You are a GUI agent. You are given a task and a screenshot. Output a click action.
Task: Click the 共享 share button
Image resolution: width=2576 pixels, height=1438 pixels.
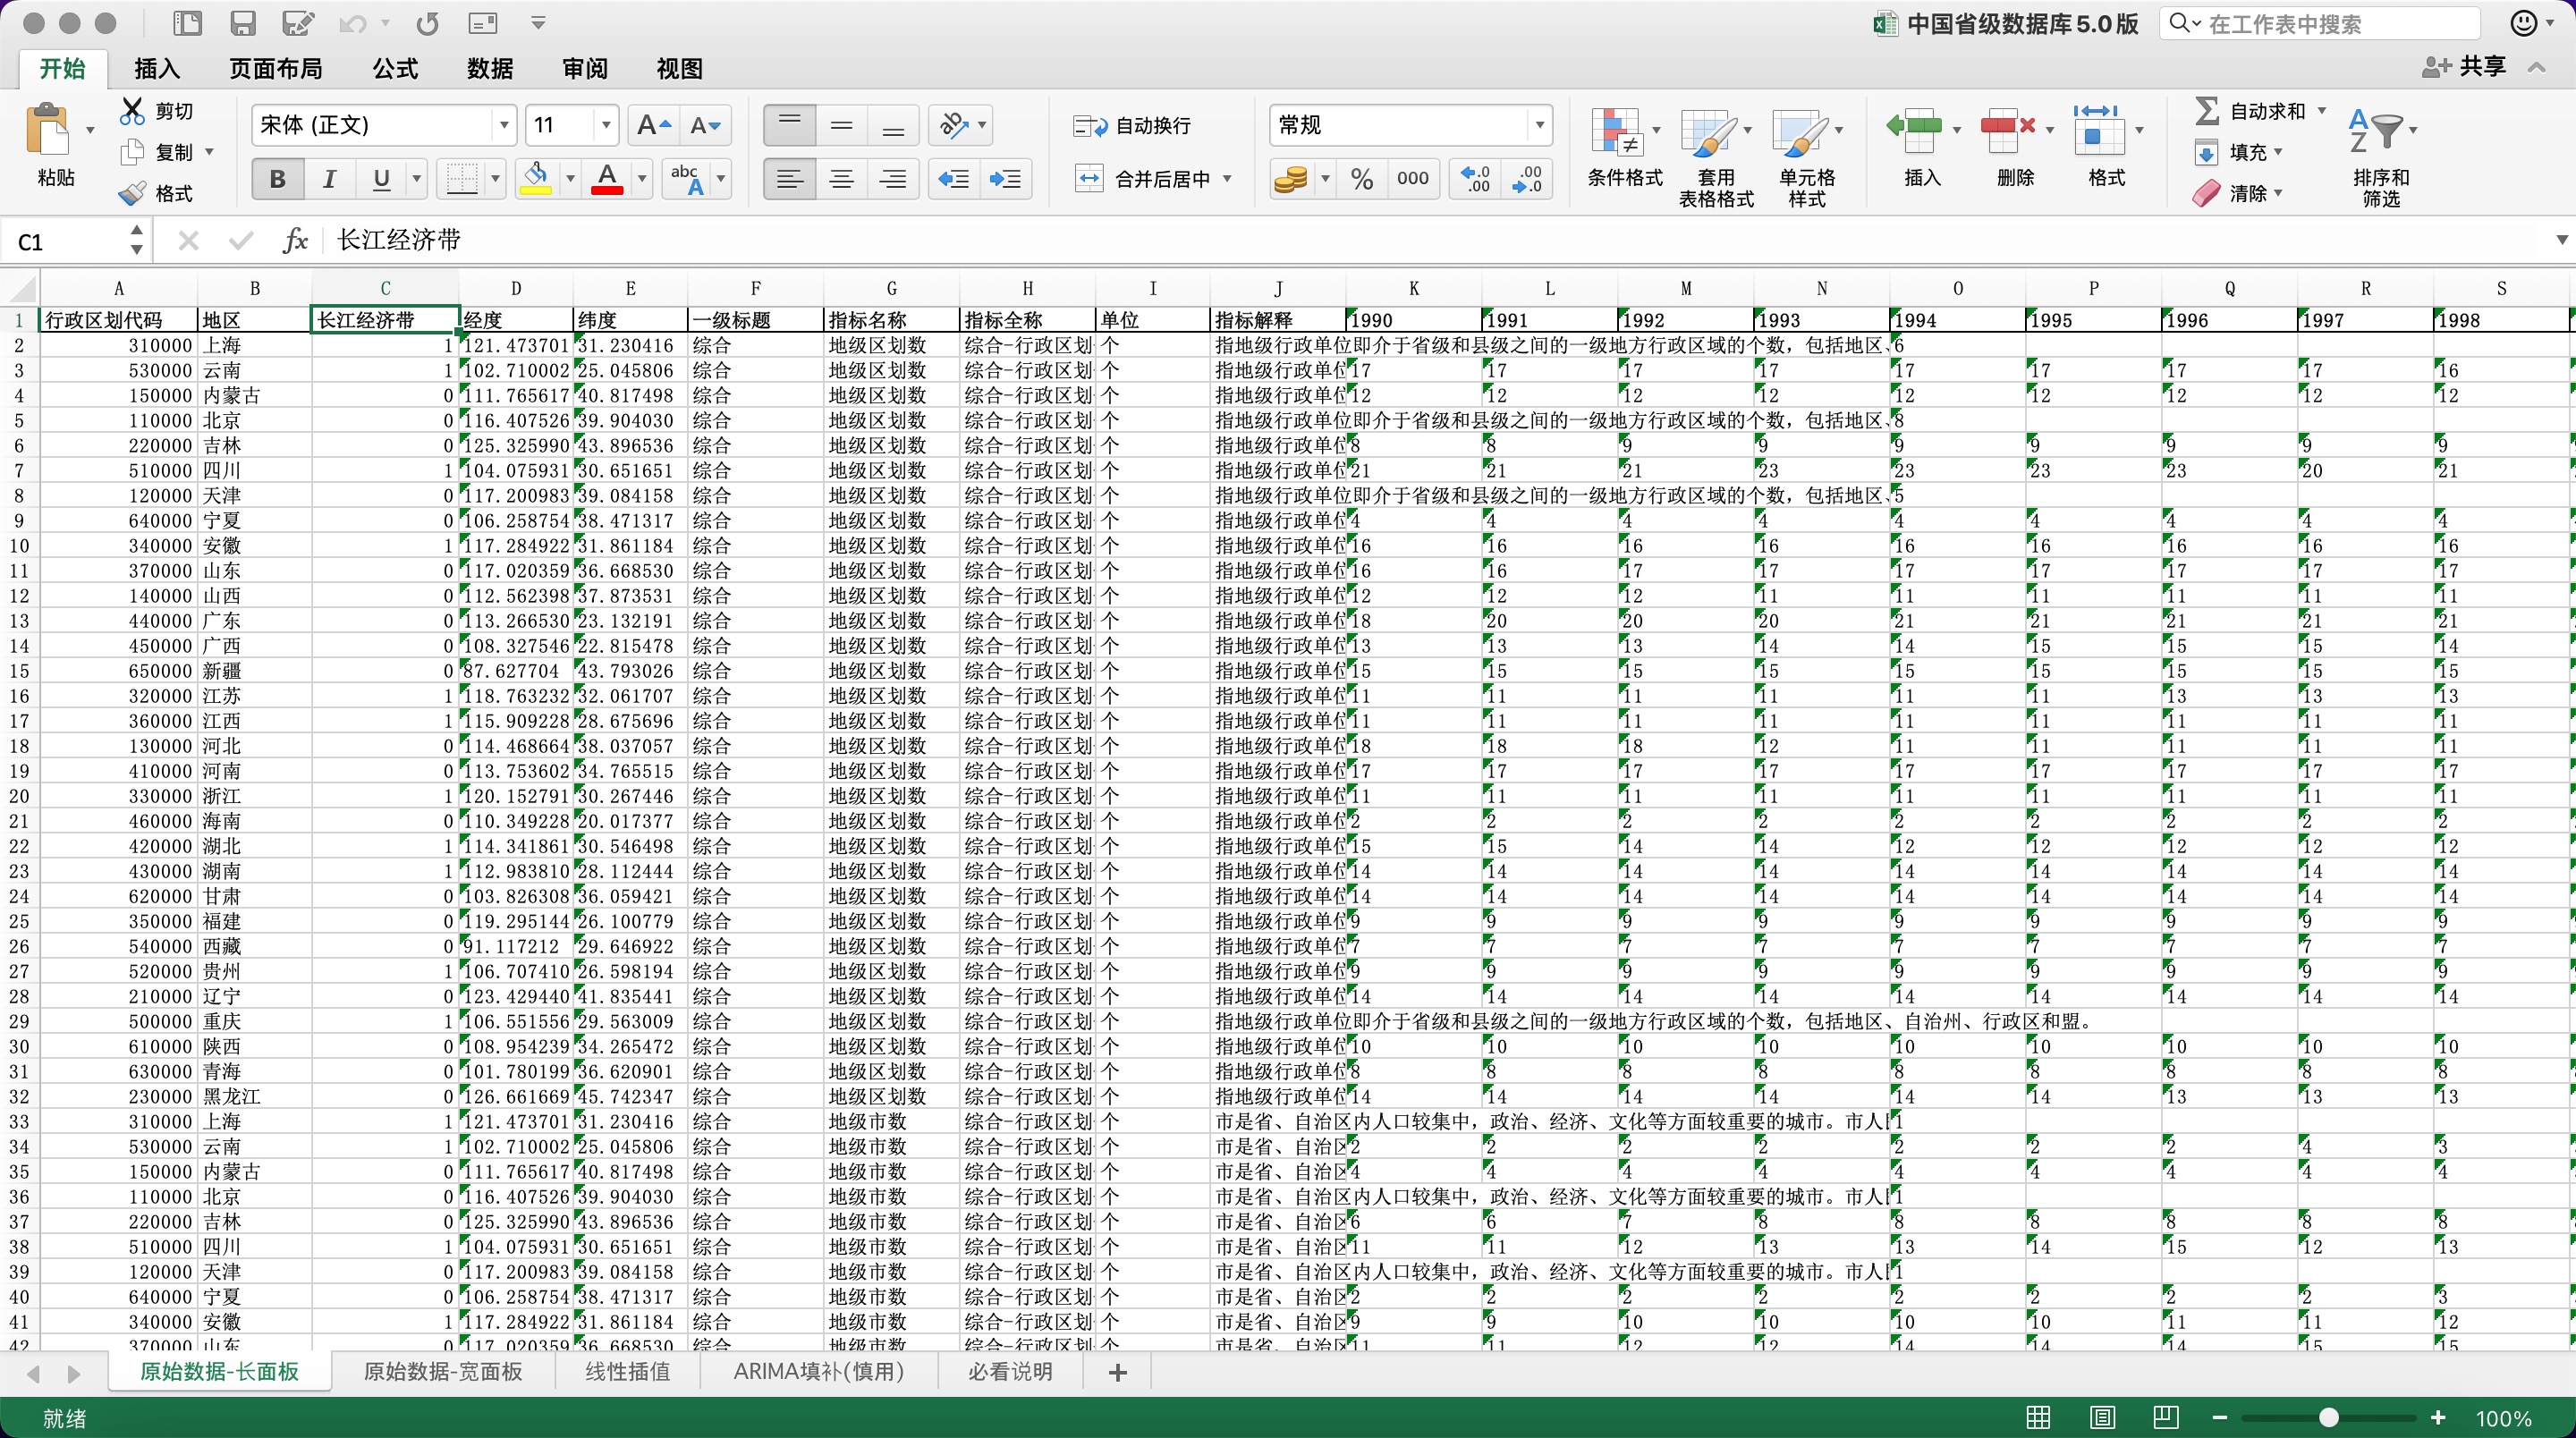pyautogui.click(x=2465, y=67)
